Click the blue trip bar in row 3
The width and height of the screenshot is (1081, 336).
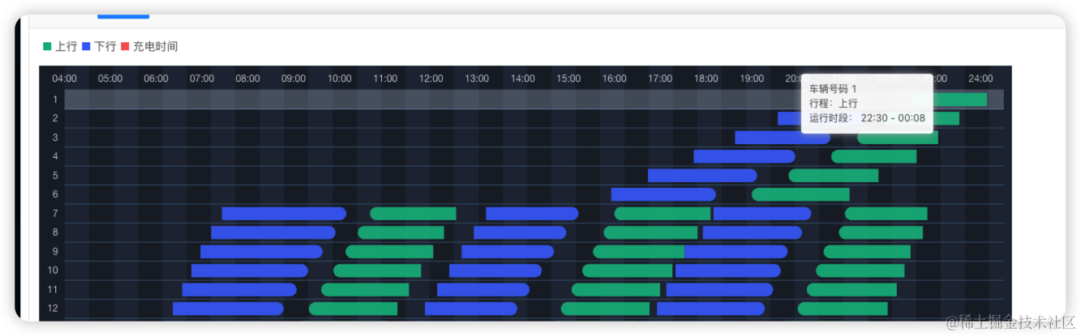pyautogui.click(x=782, y=138)
